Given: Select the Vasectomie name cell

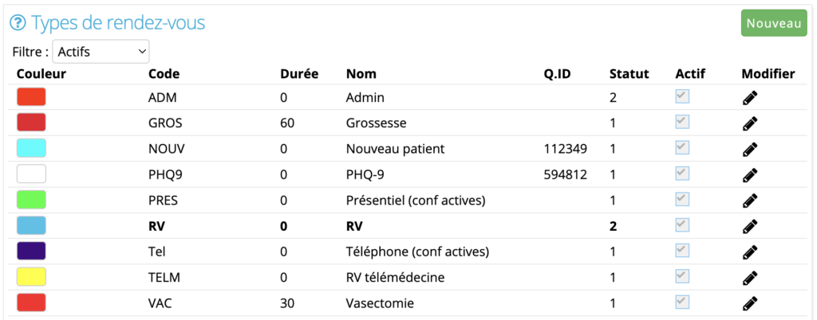Looking at the screenshot, I should pyautogui.click(x=380, y=303).
